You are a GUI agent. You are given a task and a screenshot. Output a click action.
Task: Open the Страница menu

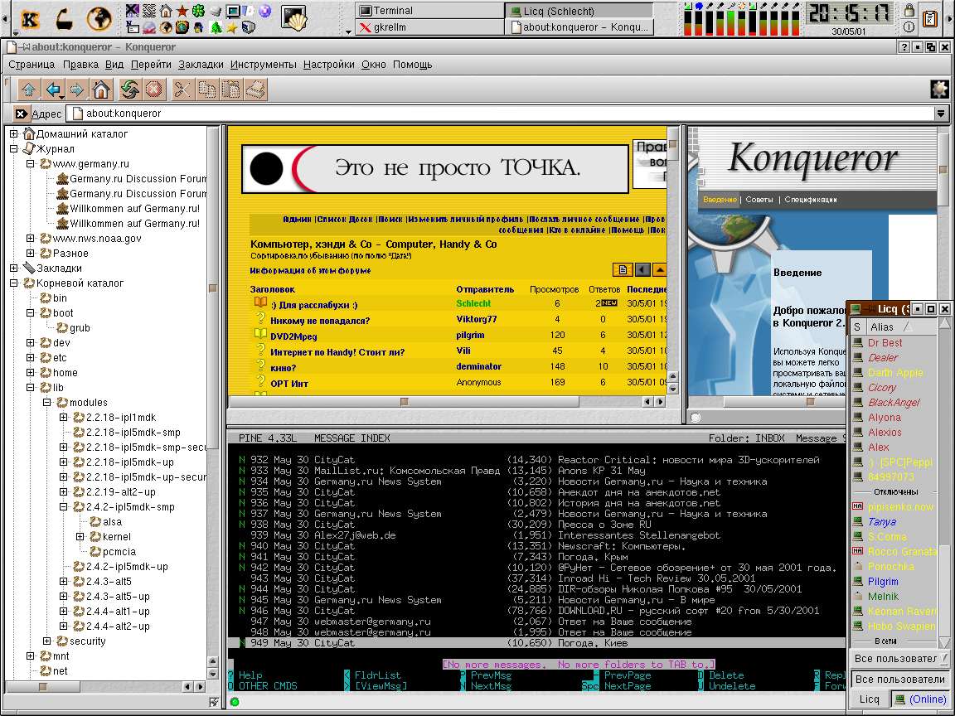(x=32, y=65)
